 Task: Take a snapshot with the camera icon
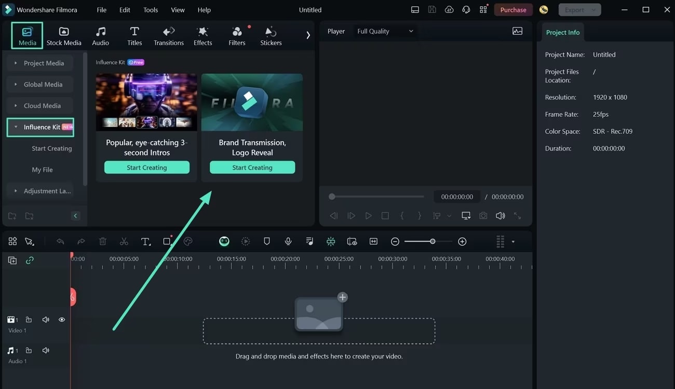[x=483, y=216]
